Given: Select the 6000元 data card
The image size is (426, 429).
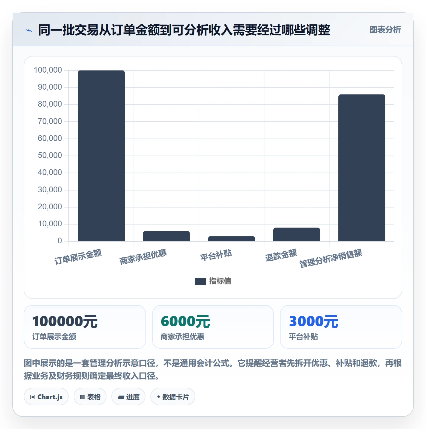Looking at the screenshot, I should pos(213,327).
